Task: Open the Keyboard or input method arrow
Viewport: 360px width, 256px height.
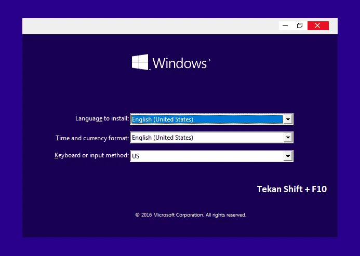Action: coord(288,156)
